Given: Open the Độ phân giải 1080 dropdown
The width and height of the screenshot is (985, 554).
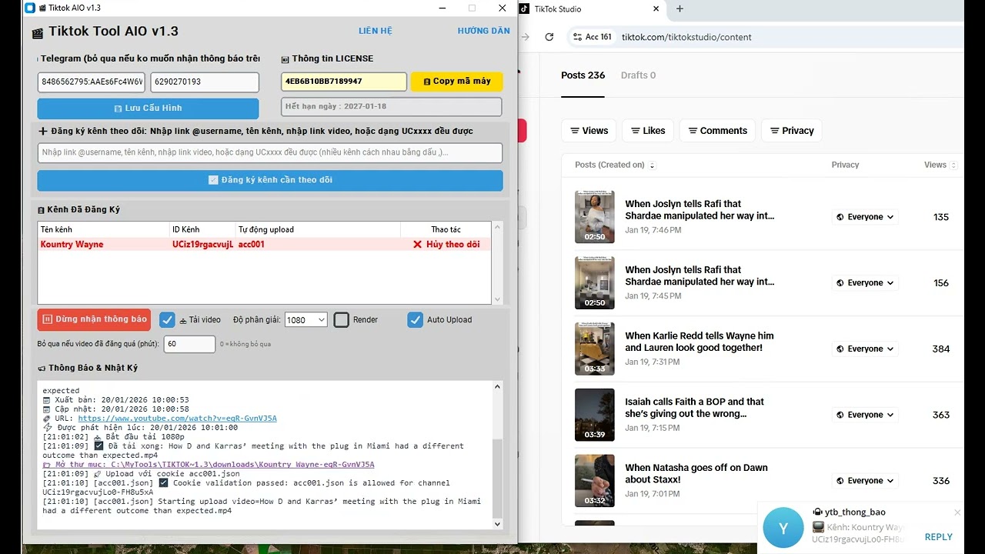Looking at the screenshot, I should tap(306, 319).
